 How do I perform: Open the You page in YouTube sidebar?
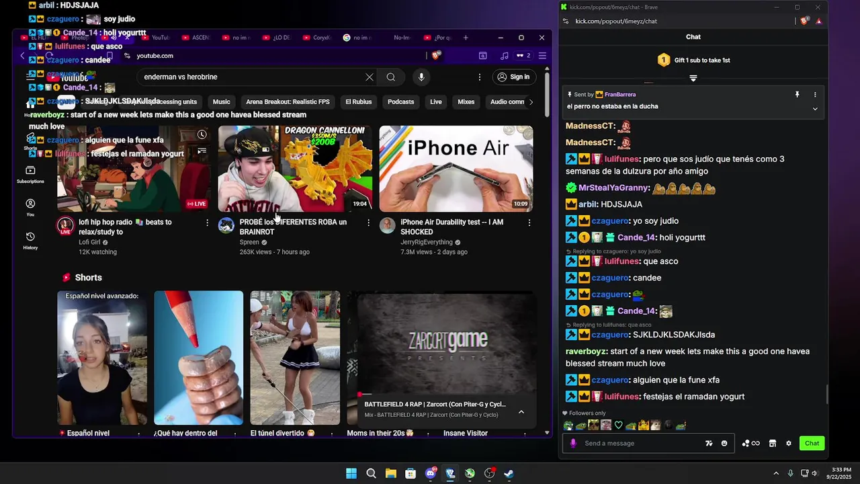click(x=30, y=208)
